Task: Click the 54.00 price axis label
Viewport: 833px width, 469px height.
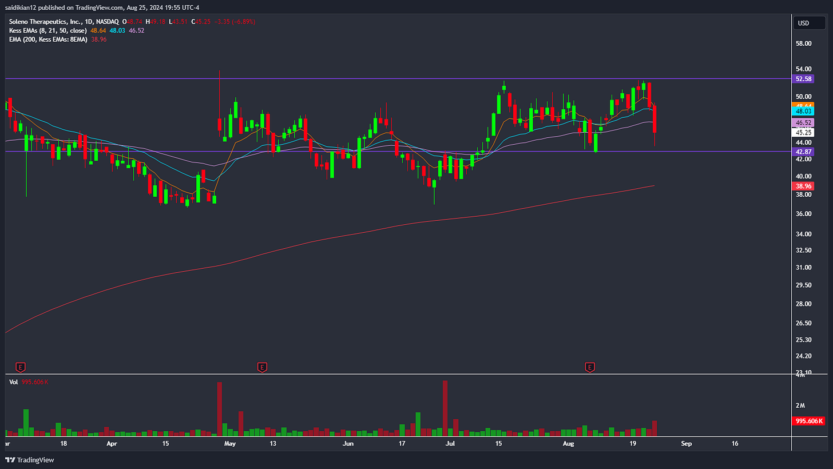Action: [804, 69]
